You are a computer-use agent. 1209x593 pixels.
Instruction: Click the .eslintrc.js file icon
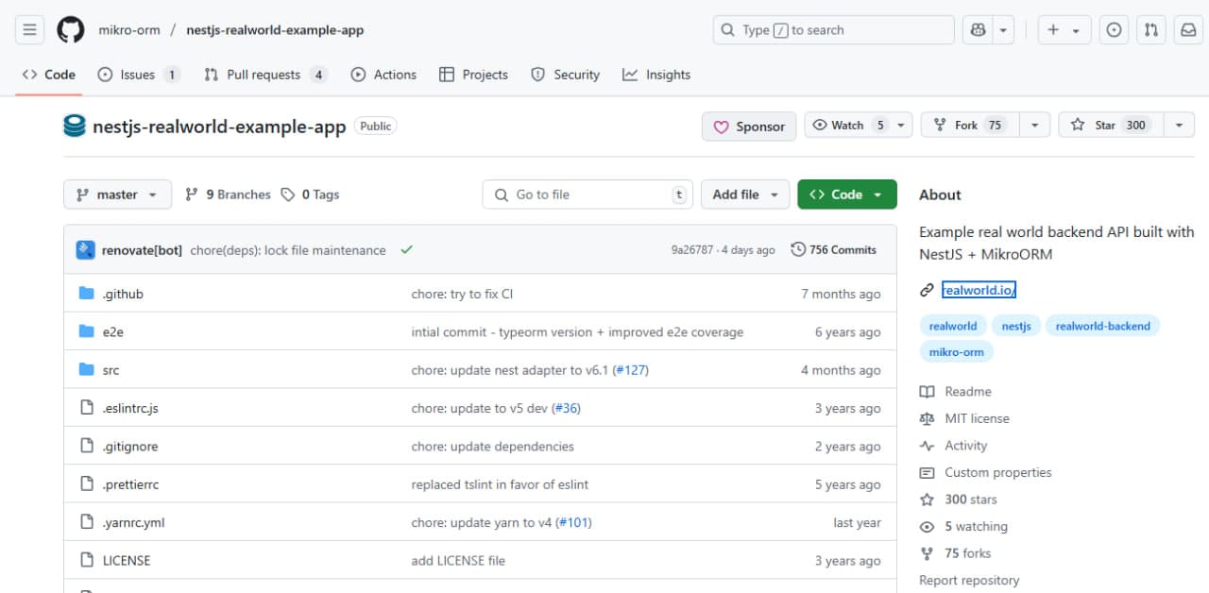87,408
